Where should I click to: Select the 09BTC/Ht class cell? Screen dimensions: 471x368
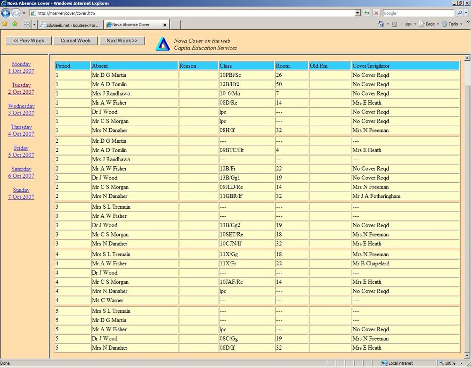click(x=246, y=150)
